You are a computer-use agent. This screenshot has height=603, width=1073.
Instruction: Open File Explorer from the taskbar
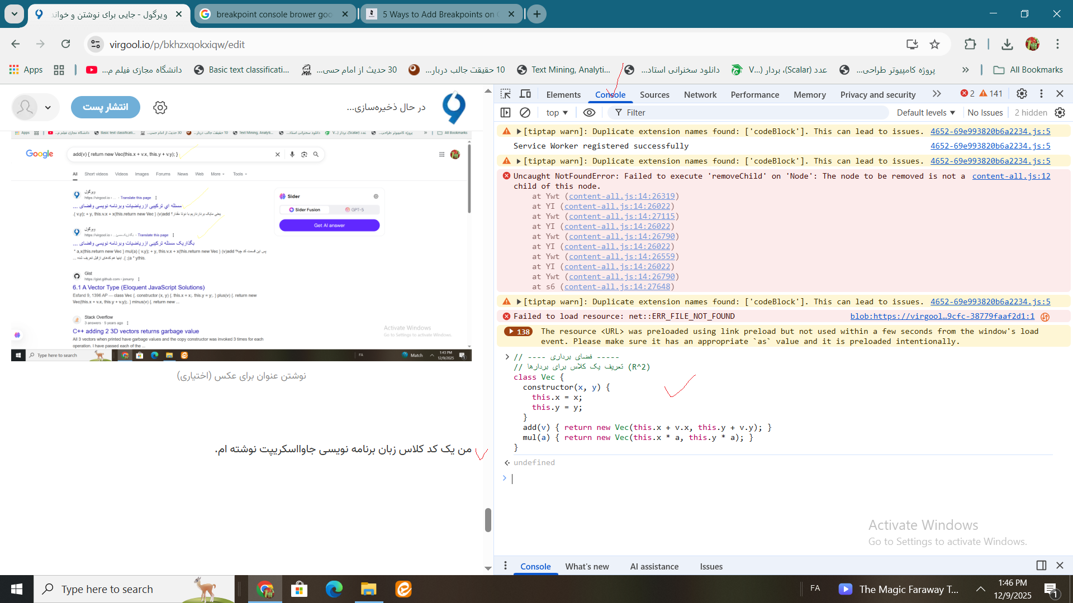pos(368,589)
